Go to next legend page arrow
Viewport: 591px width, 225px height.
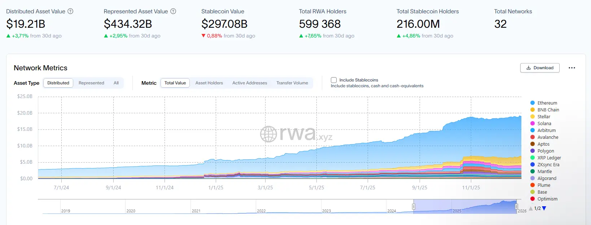click(544, 208)
